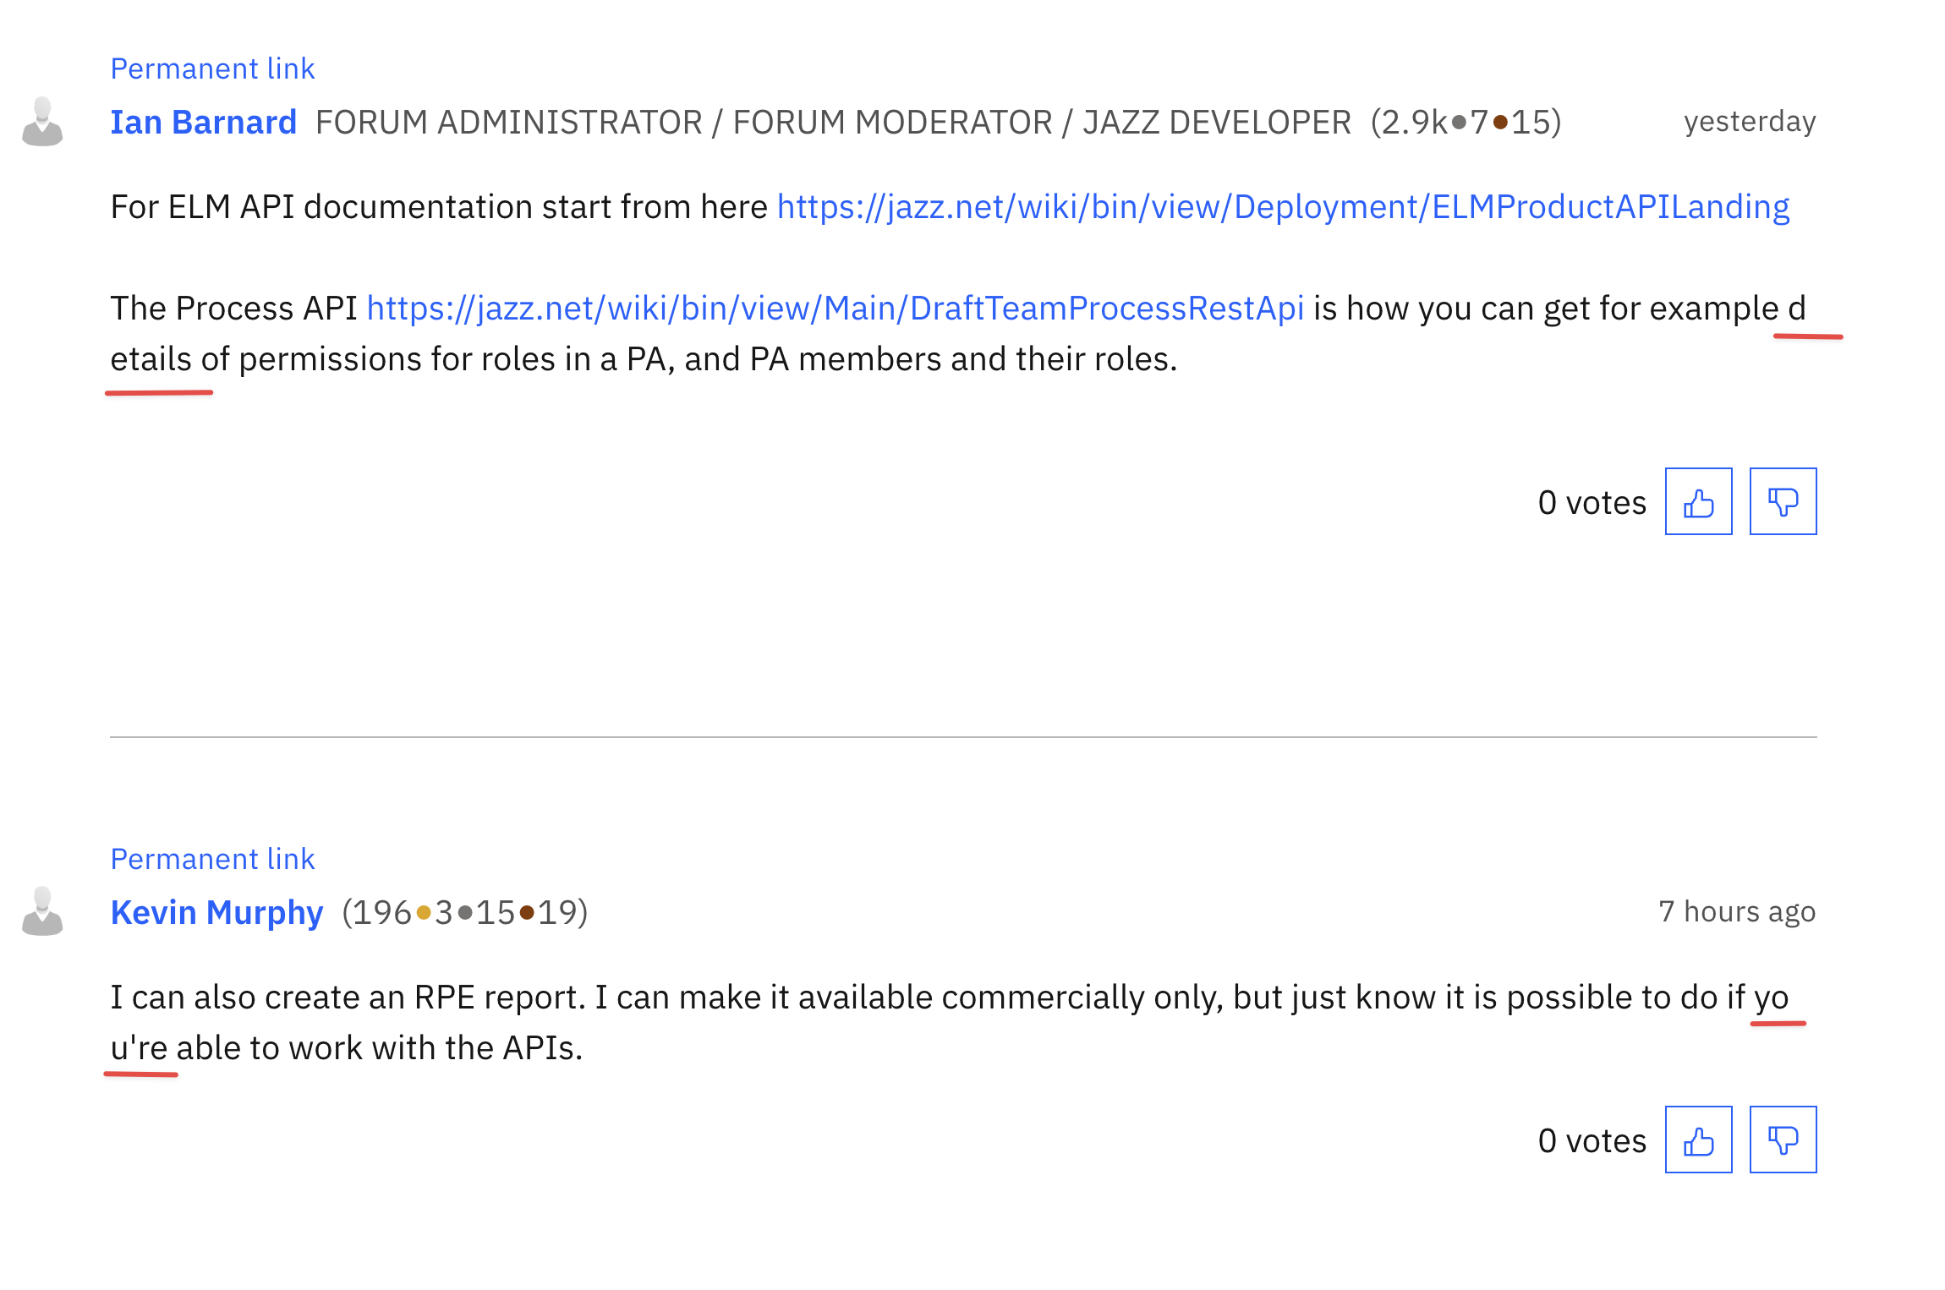Downvote Kevin Murphy's answer with thumbs down
Screen dimensions: 1945x1290
coord(1783,1140)
